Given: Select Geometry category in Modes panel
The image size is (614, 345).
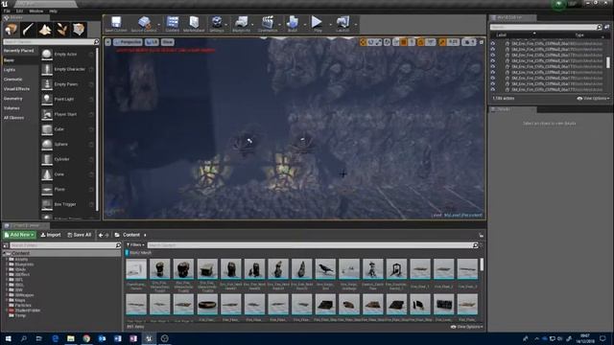Looking at the screenshot, I should pyautogui.click(x=12, y=99).
